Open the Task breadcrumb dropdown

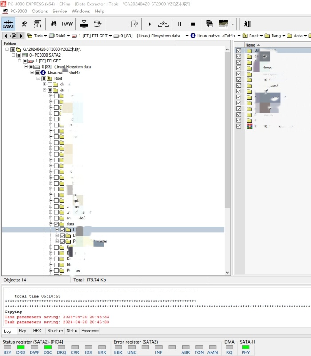pyautogui.click(x=46, y=36)
